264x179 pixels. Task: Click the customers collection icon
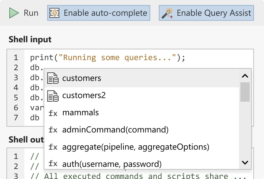53,78
